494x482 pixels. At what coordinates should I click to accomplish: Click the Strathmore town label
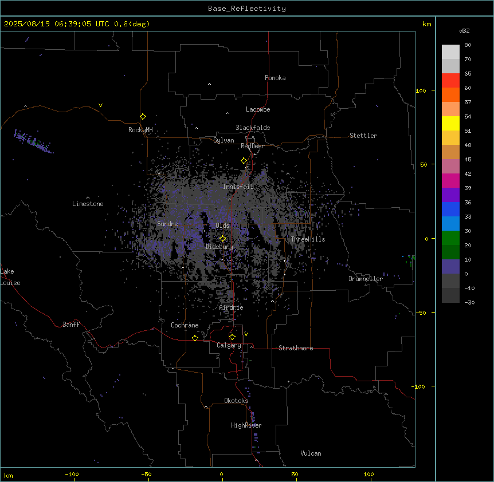pos(296,348)
